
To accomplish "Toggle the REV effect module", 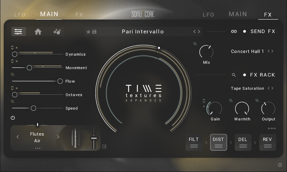I will (268, 142).
